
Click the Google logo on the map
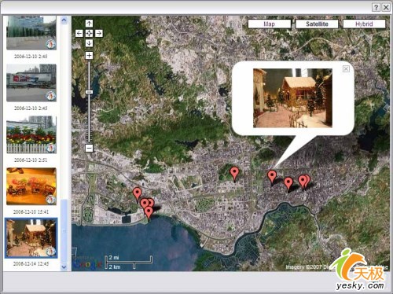coord(87,264)
